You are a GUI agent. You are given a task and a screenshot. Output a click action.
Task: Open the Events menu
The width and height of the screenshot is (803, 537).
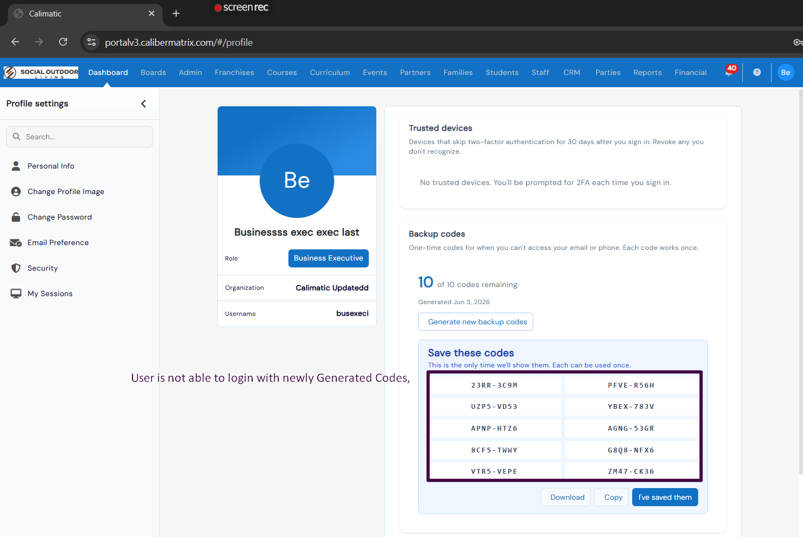[375, 72]
